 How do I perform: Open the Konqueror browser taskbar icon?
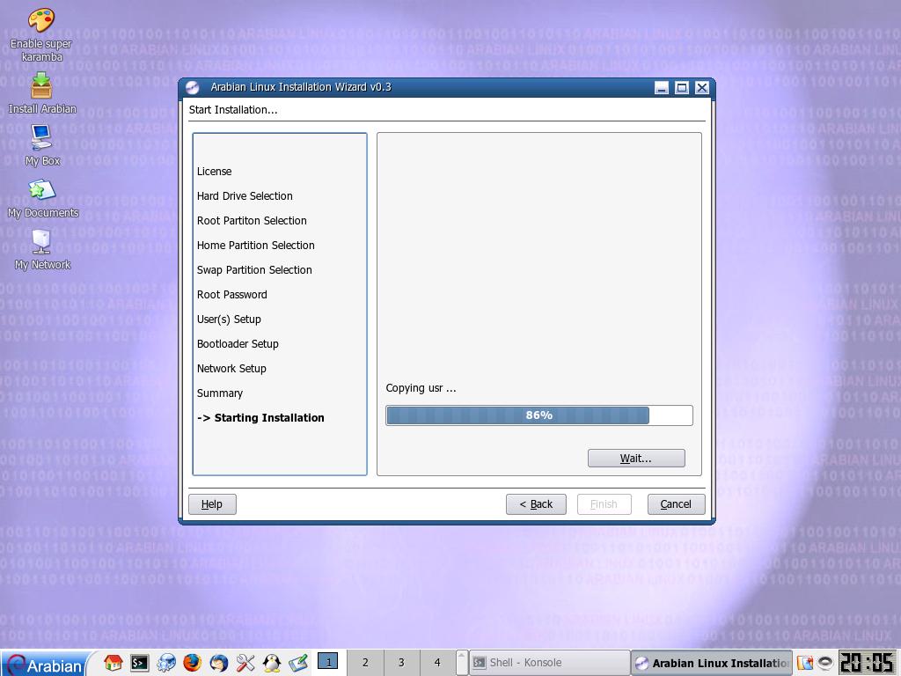click(166, 663)
